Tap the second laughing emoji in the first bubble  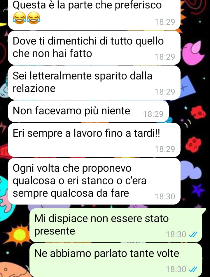(34, 18)
